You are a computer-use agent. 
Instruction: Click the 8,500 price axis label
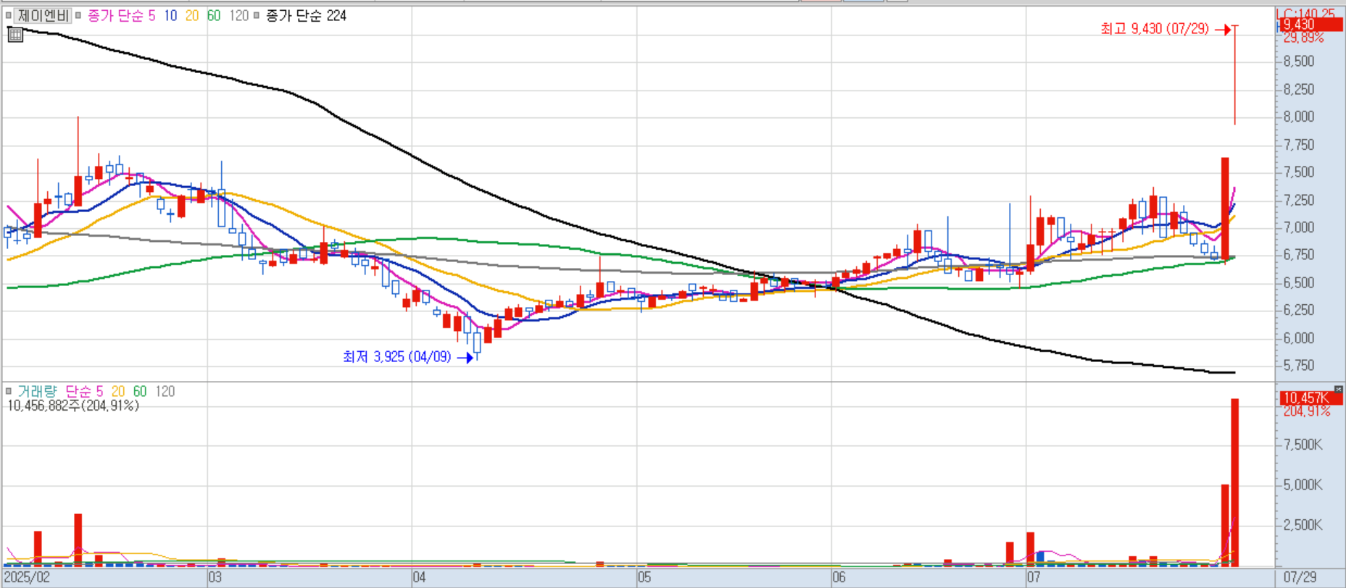pyautogui.click(x=1299, y=62)
